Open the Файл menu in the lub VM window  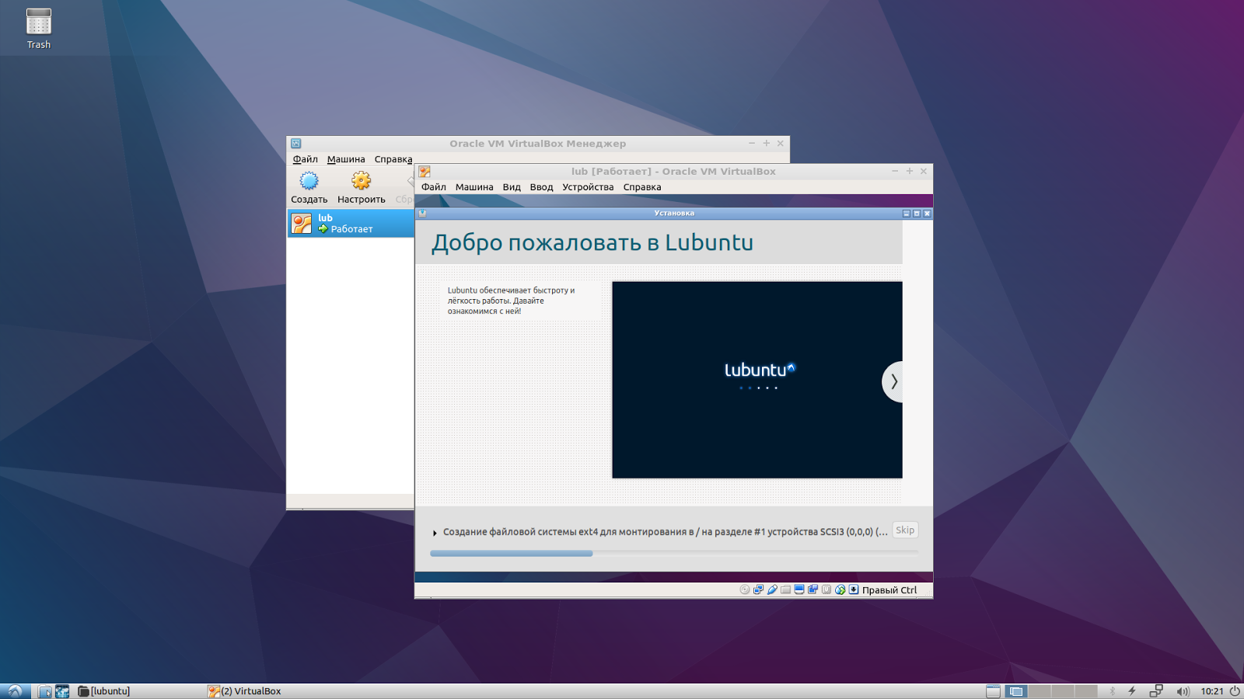434,187
